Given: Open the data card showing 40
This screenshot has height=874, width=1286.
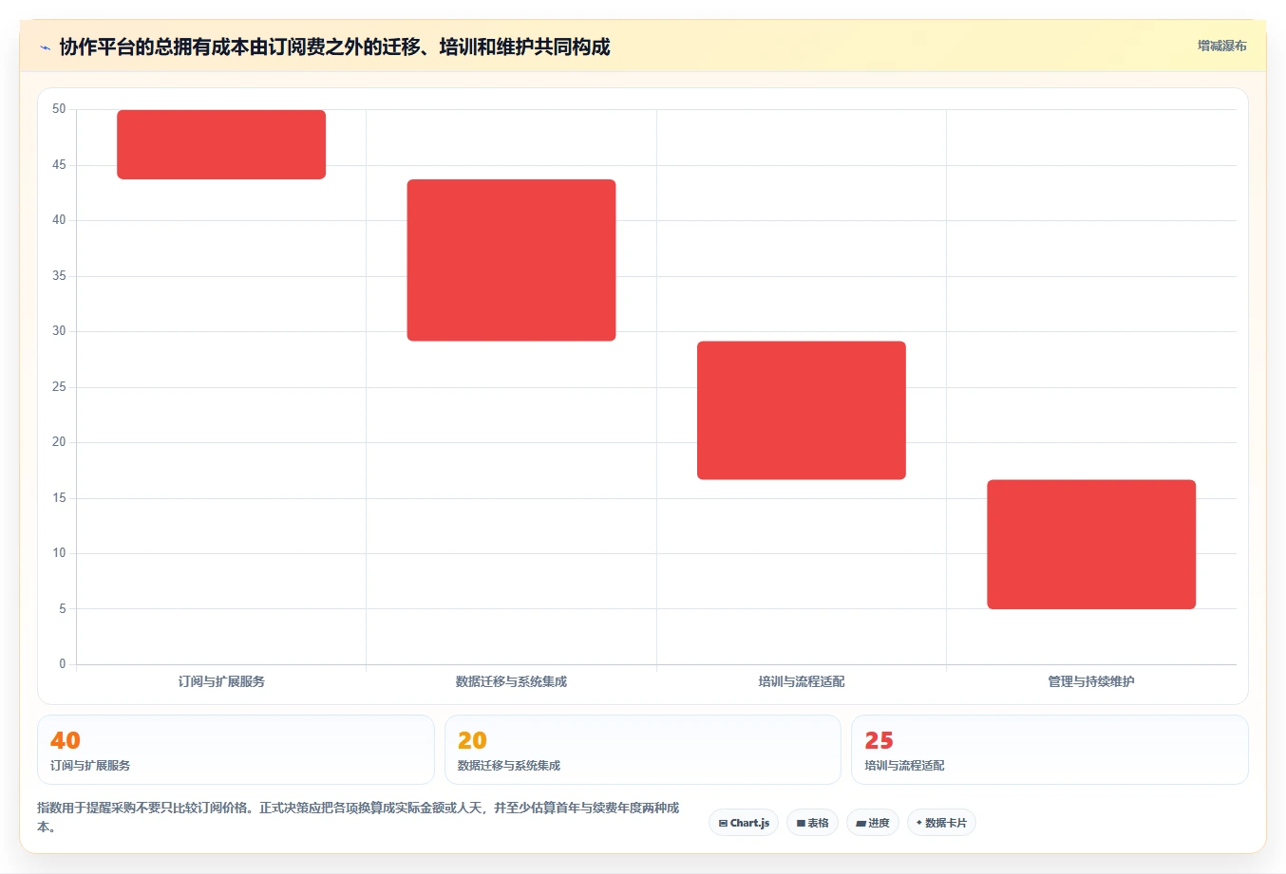Looking at the screenshot, I should pyautogui.click(x=236, y=750).
